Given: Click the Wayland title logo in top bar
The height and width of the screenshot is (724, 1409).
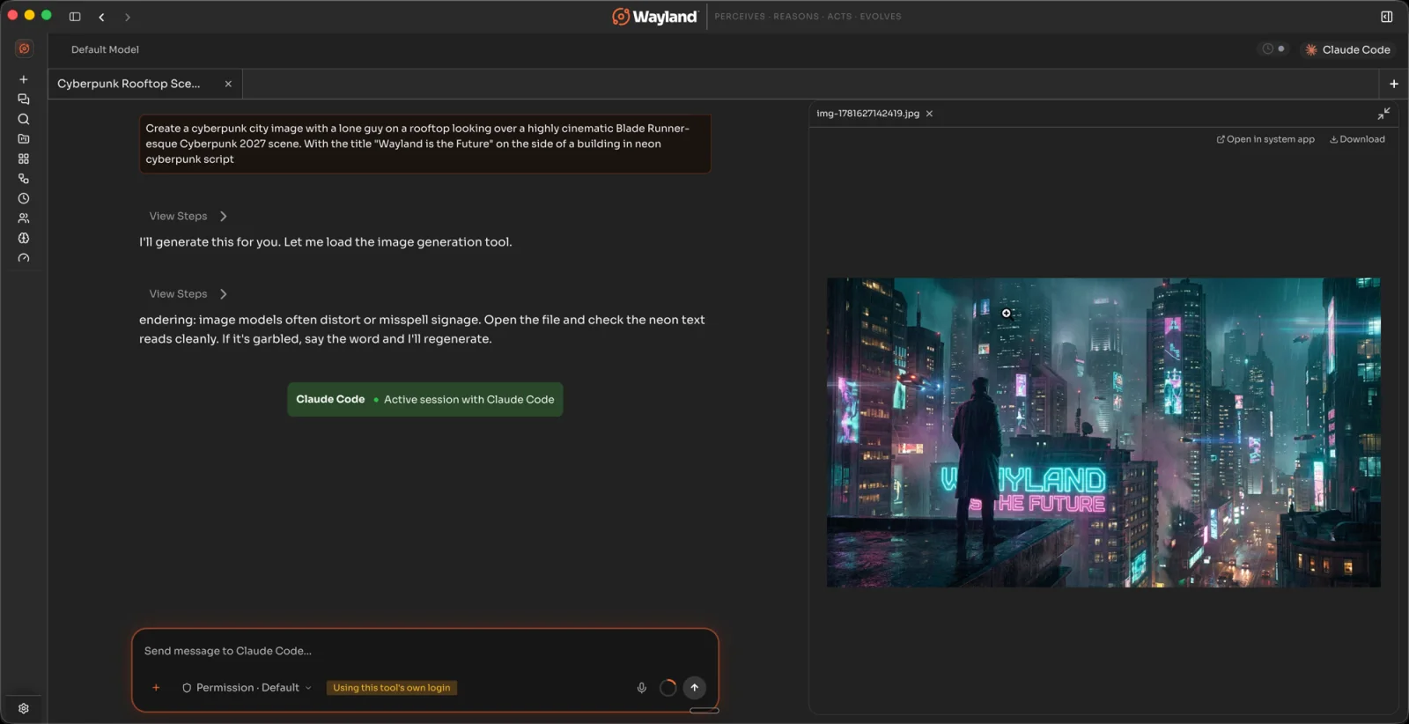Looking at the screenshot, I should click(655, 17).
